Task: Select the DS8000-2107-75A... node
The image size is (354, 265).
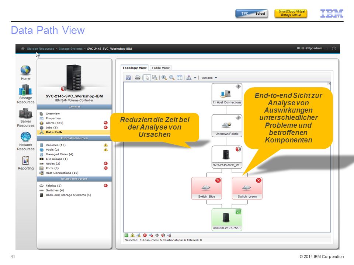Action: 227,220
